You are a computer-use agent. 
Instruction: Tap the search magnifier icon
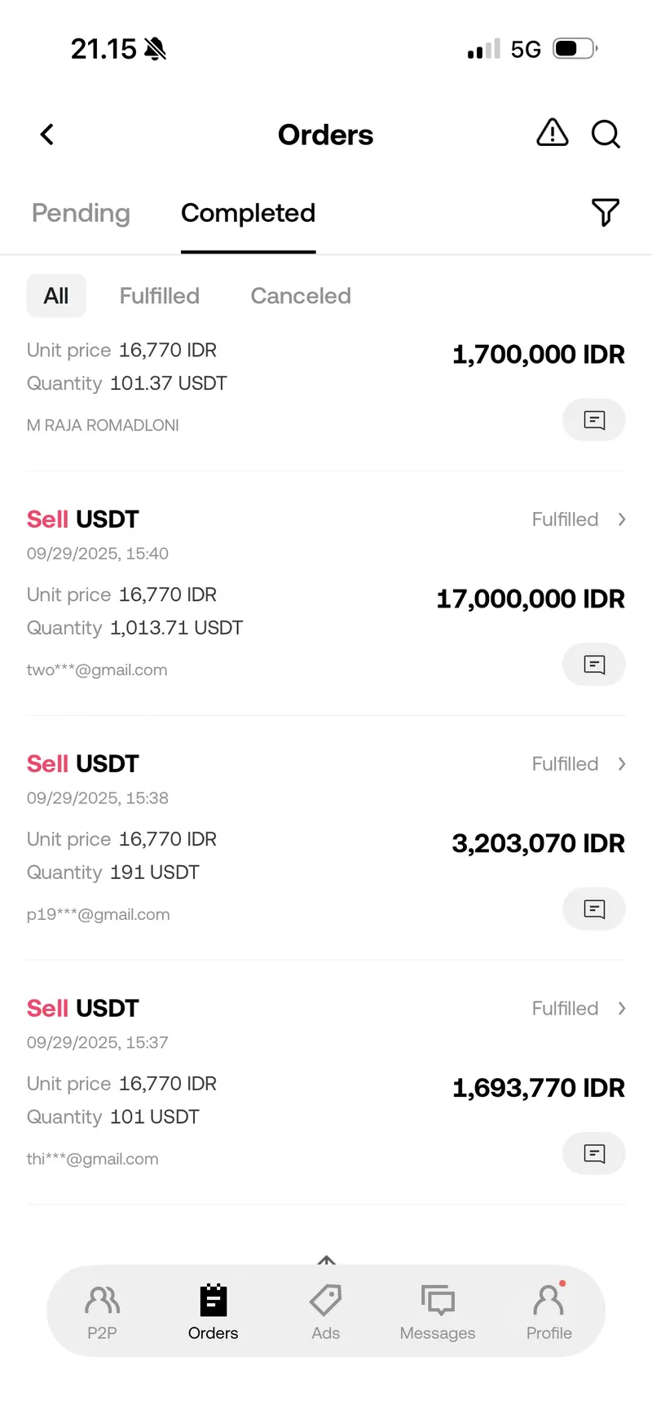606,134
